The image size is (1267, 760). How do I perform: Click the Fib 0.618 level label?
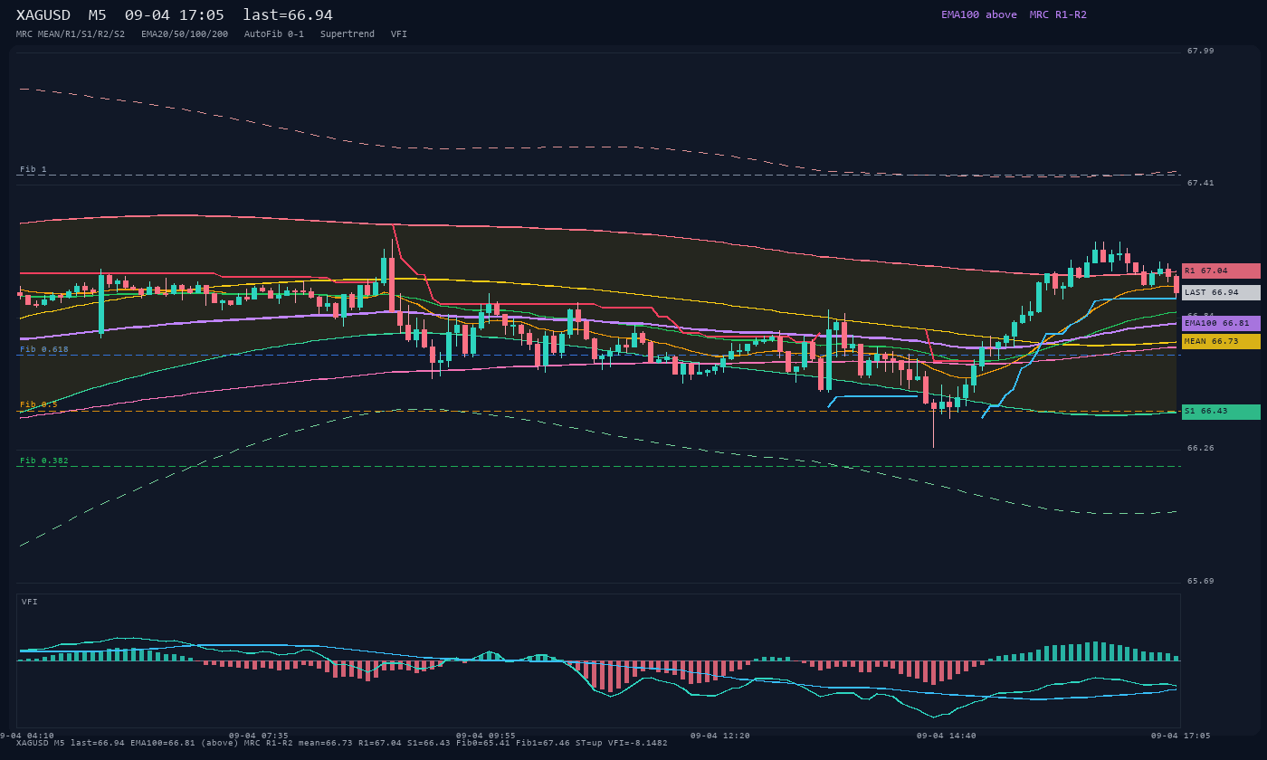point(44,349)
